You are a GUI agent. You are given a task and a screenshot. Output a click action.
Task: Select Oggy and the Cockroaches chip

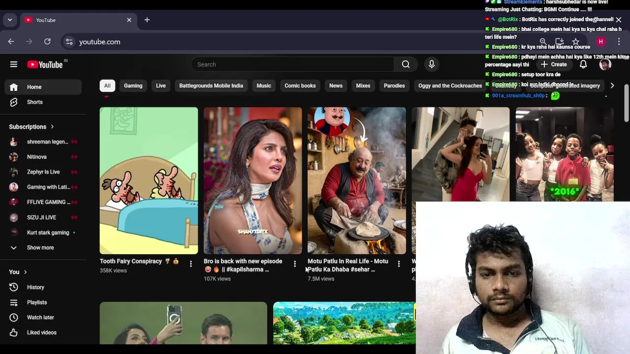[450, 86]
